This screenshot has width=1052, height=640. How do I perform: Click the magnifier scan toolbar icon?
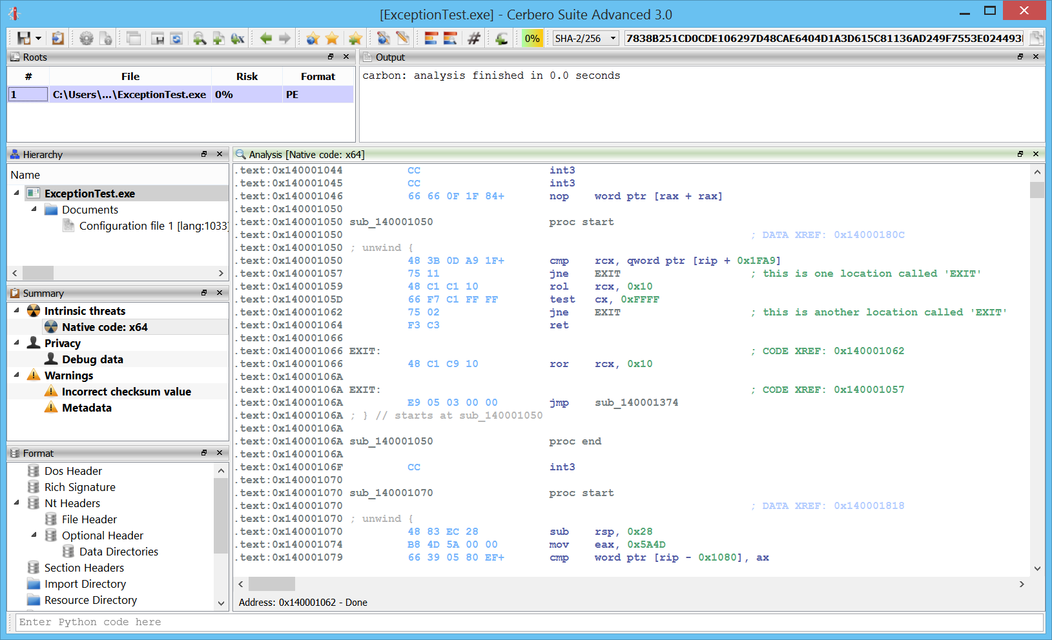(x=200, y=38)
